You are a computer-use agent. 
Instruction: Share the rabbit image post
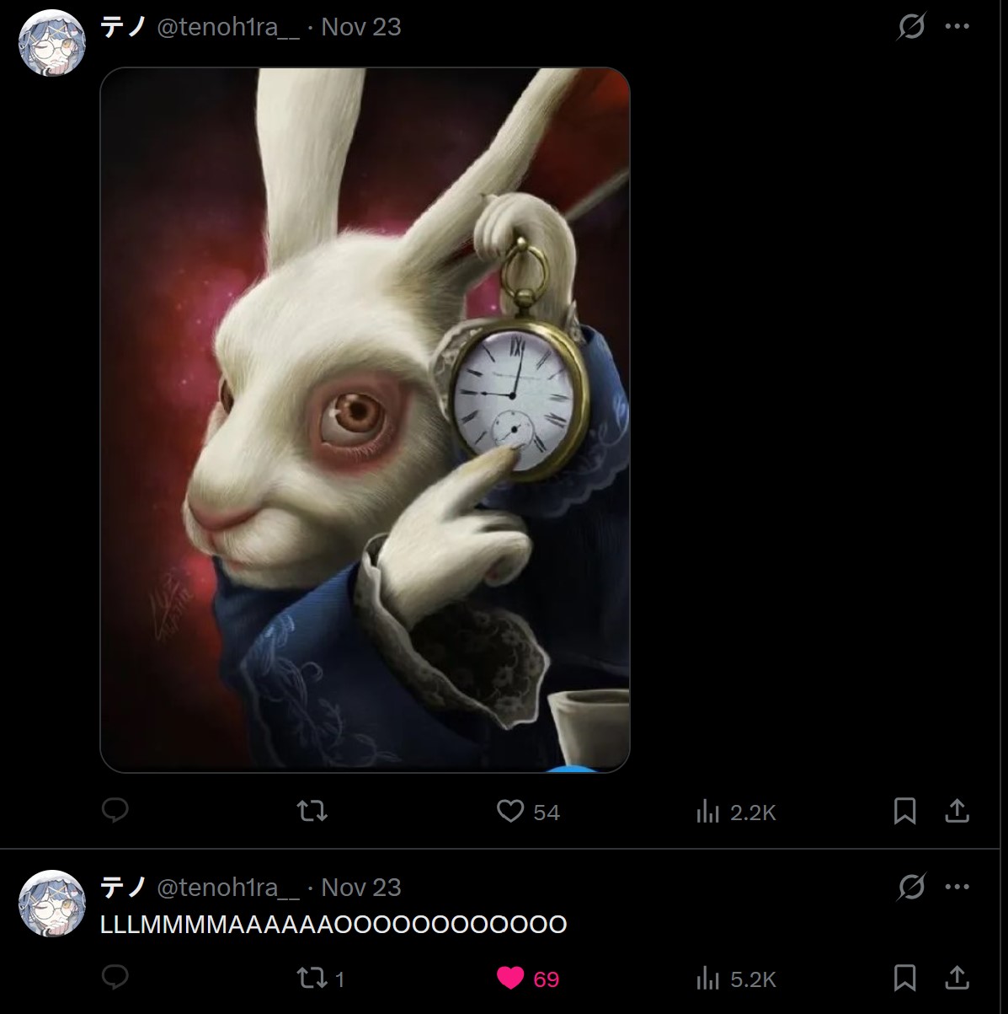click(957, 811)
